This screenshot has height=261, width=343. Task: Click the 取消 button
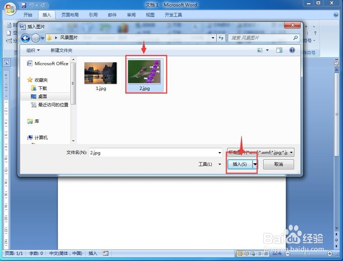click(x=279, y=164)
